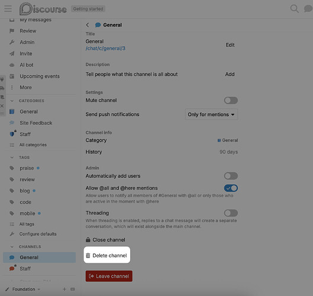
Task: Click the wrench icon beside Configure defaults
Action: click(12, 234)
